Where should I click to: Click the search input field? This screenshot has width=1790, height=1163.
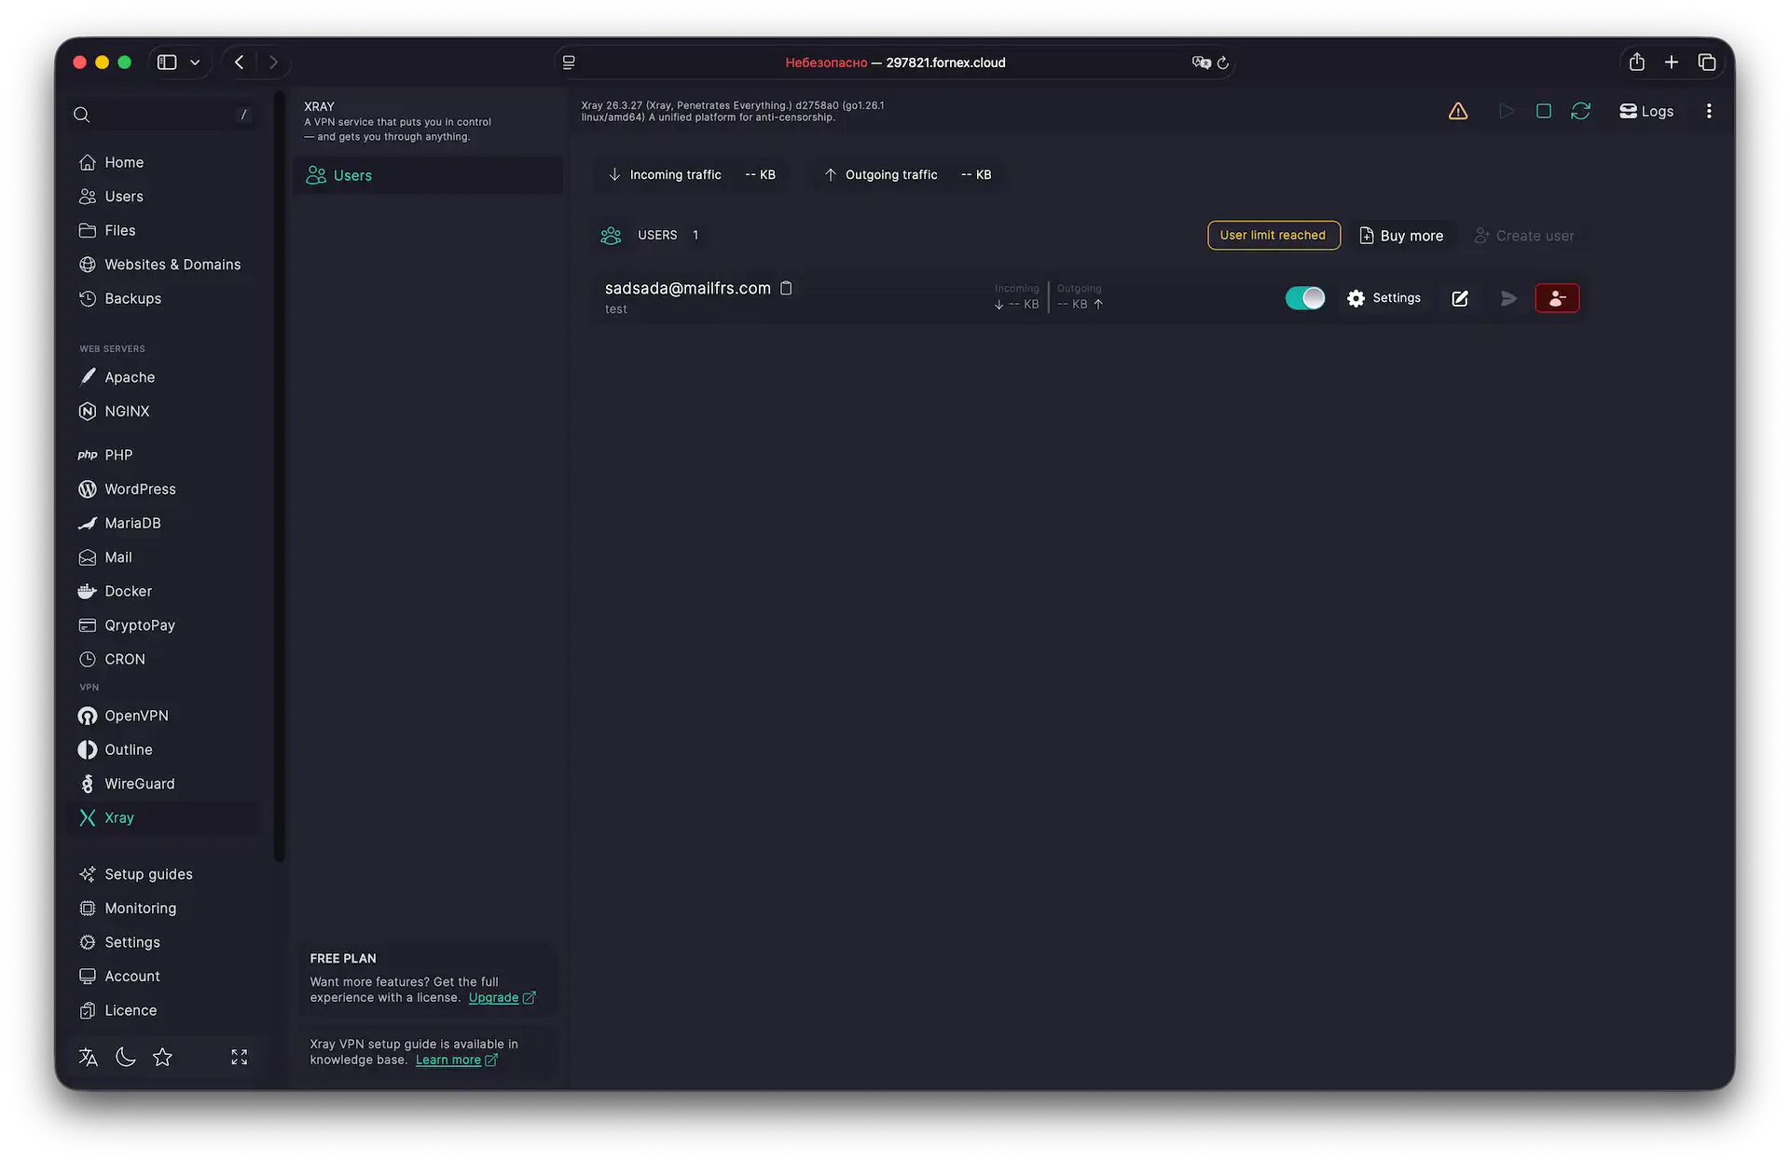pyautogui.click(x=158, y=114)
